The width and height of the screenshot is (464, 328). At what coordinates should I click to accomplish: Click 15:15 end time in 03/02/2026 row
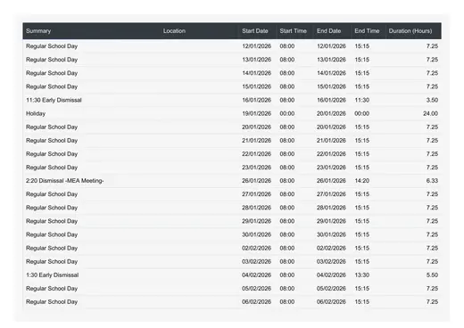[362, 261]
